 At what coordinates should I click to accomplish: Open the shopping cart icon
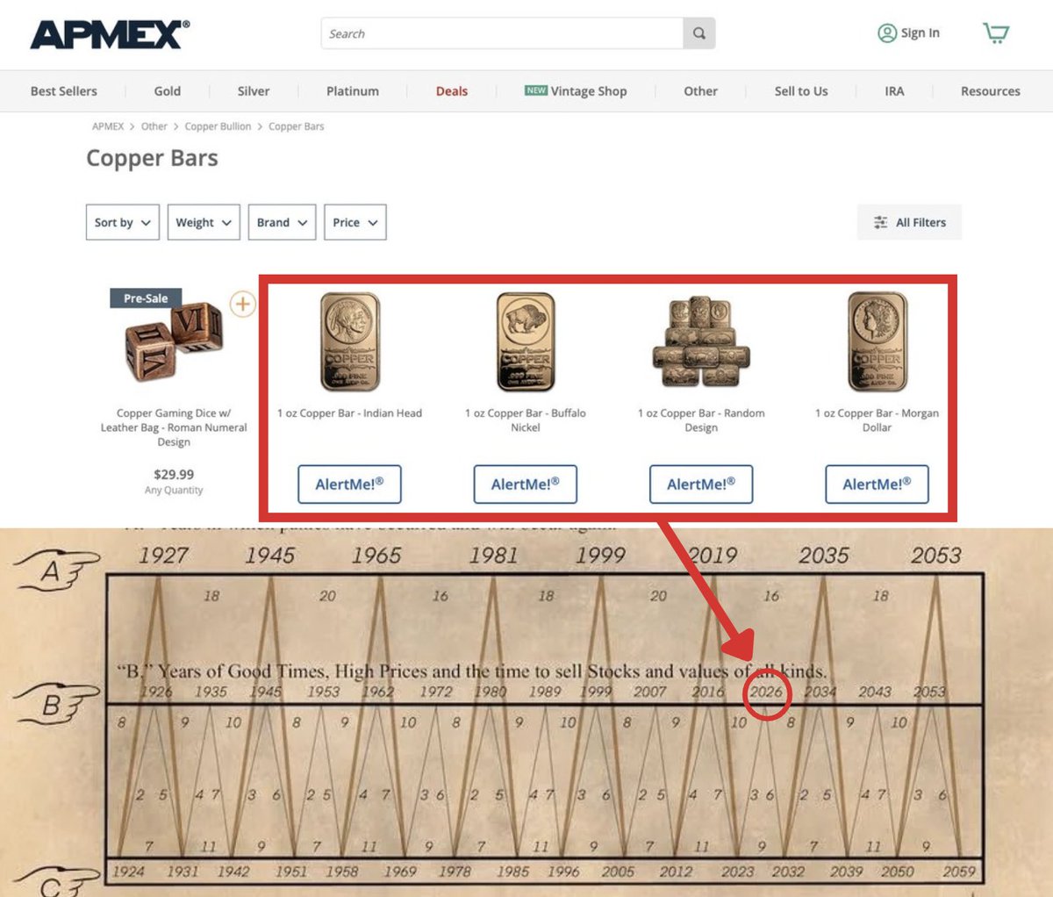(x=996, y=33)
